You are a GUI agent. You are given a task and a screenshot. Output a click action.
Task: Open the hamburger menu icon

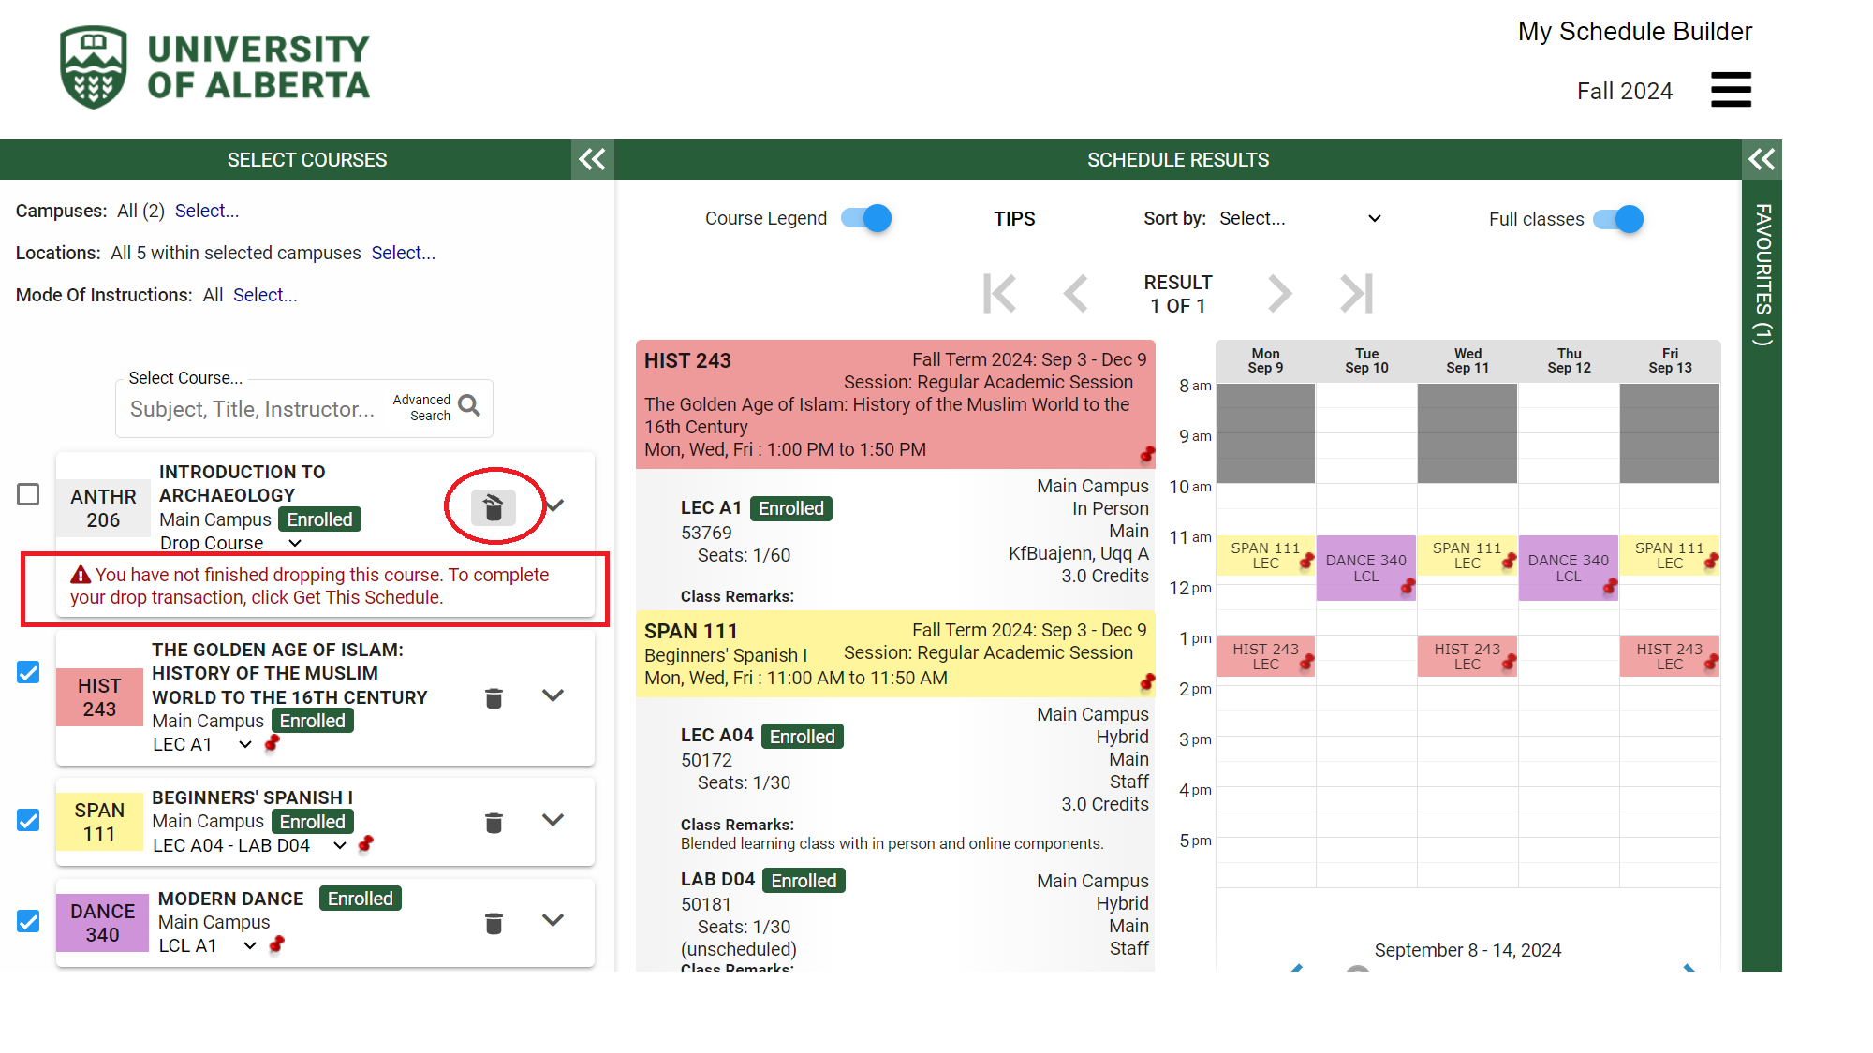pos(1730,90)
